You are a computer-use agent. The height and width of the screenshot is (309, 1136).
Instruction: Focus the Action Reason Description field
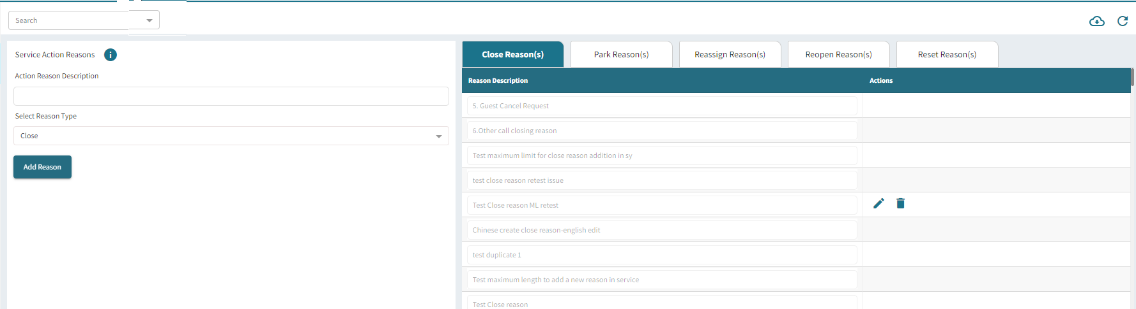[x=231, y=96]
